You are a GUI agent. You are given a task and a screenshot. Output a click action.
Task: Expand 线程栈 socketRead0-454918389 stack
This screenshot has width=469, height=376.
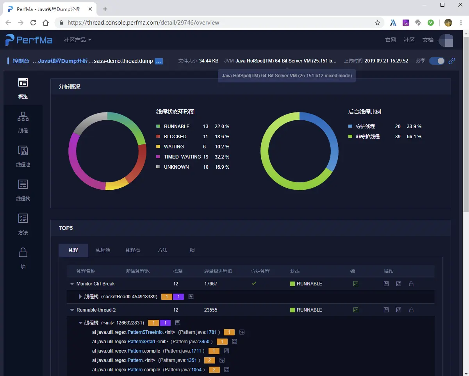pos(80,297)
